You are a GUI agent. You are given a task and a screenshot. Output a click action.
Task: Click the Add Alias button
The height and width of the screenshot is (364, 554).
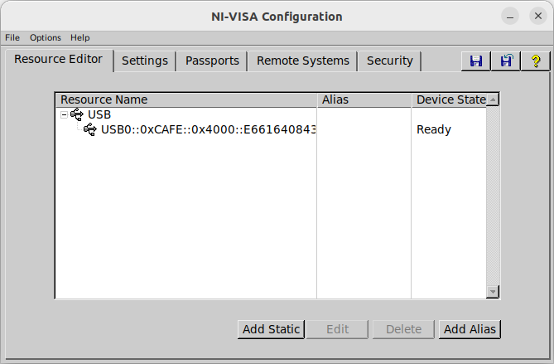click(x=470, y=329)
